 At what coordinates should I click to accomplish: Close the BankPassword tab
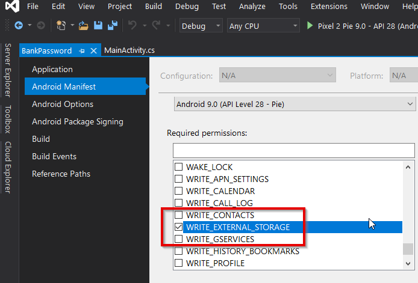tap(93, 50)
